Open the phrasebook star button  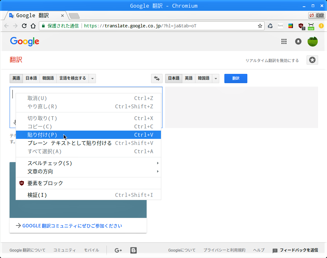[312, 60]
